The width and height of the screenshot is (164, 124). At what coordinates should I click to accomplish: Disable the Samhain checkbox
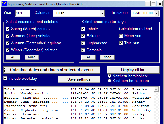tap(83, 50)
